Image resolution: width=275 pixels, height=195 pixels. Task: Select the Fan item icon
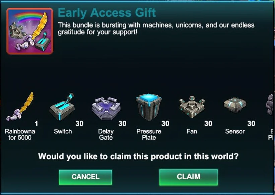pos(192,107)
